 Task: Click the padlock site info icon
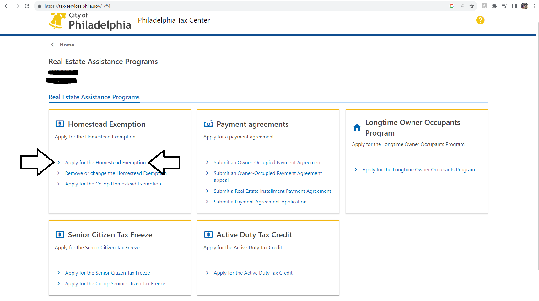[x=40, y=6]
